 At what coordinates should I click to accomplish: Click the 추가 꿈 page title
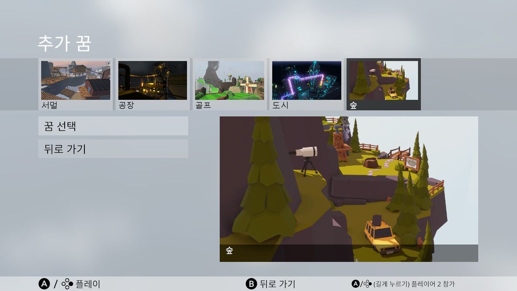pyautogui.click(x=65, y=44)
